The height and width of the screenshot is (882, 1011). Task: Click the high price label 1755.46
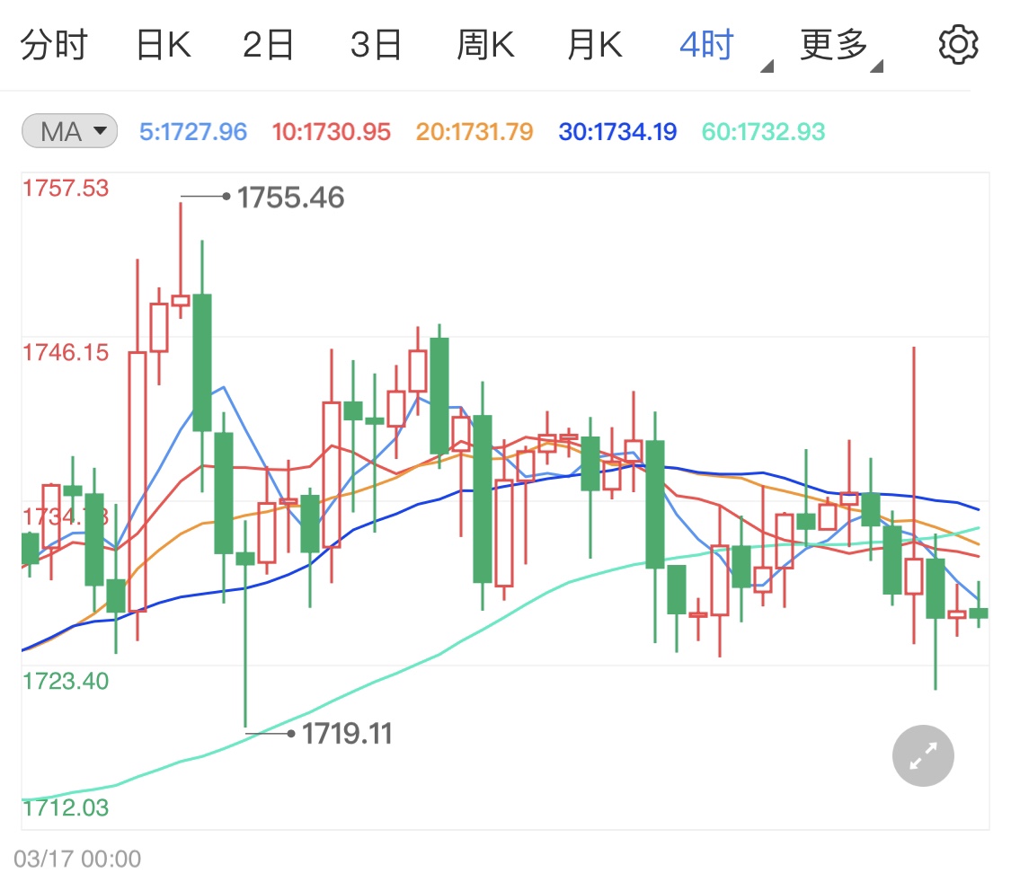pyautogui.click(x=291, y=197)
